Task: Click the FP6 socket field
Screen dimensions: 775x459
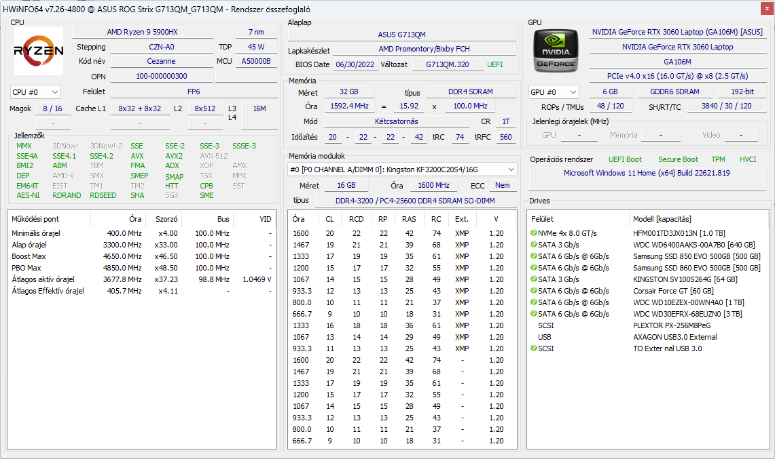Action: pyautogui.click(x=194, y=92)
